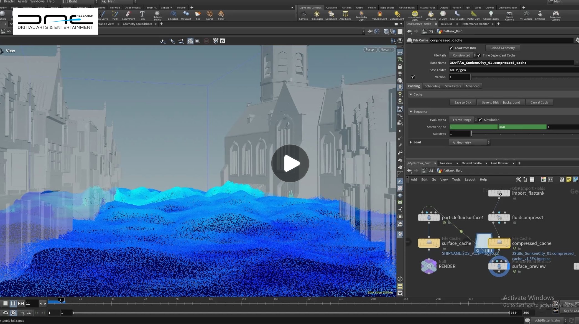579x324 pixels.
Task: Open the All Geometry load dropdown
Action: [470, 142]
